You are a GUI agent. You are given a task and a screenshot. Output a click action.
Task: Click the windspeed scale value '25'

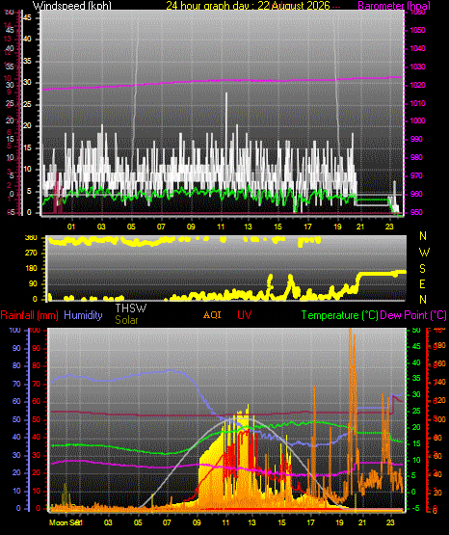point(27,104)
